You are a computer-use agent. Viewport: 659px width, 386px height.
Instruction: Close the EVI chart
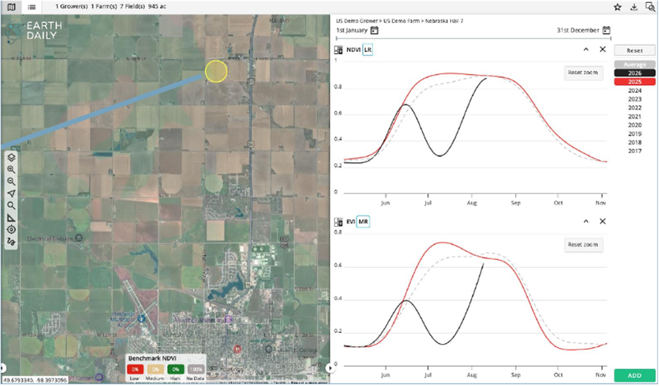point(603,221)
